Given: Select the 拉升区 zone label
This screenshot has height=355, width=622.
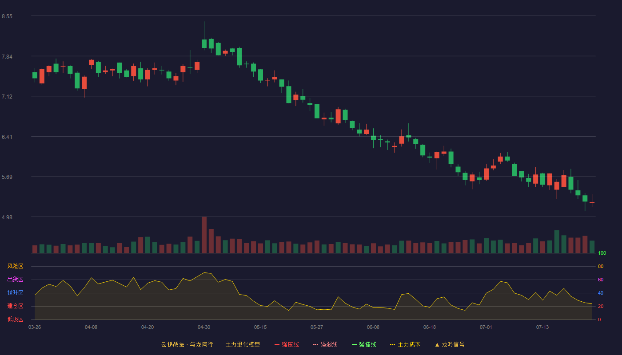Looking at the screenshot, I should click(15, 293).
